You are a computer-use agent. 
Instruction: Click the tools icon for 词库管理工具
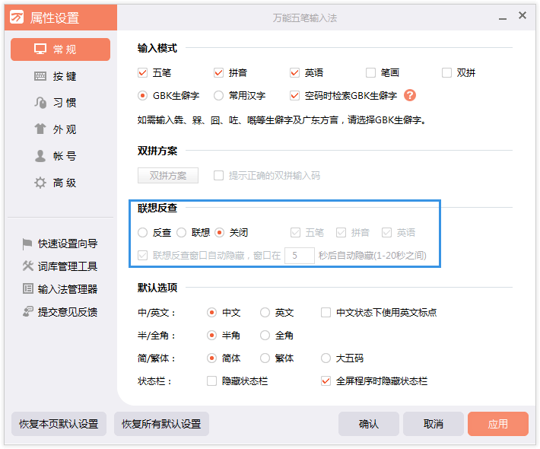click(x=28, y=266)
